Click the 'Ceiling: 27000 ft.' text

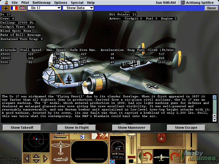coord(18,23)
